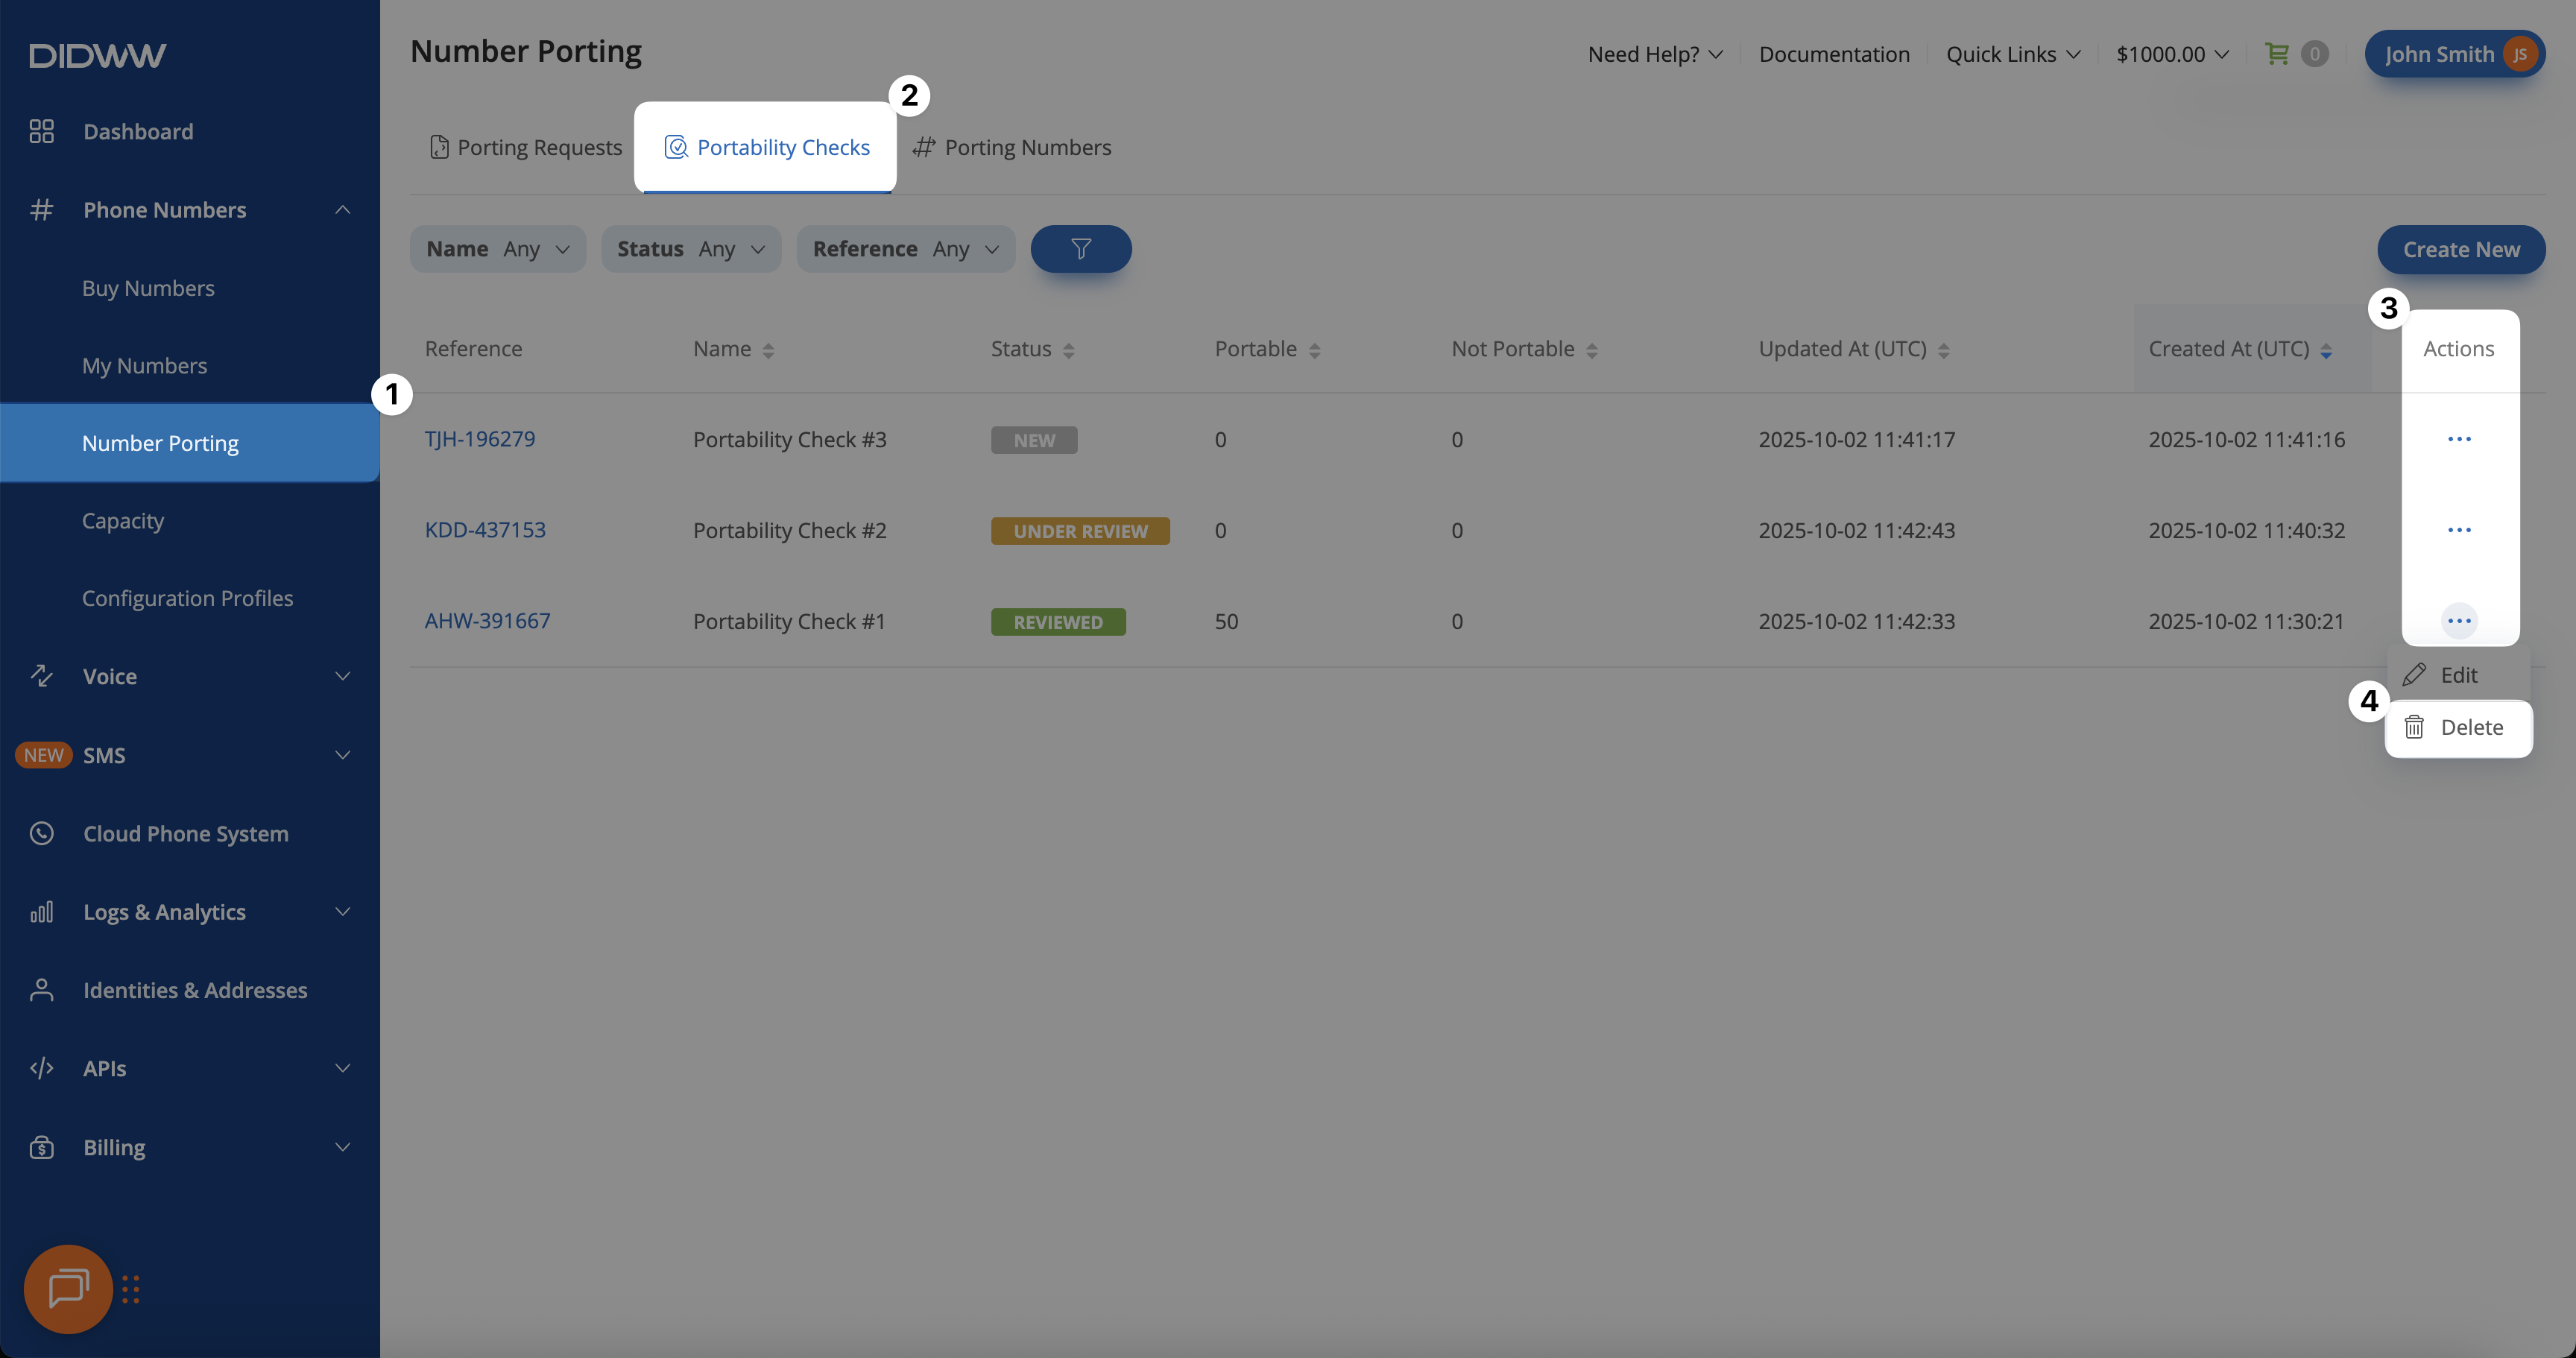Image resolution: width=2576 pixels, height=1358 pixels.
Task: Click the blue filter funnel button
Action: (1080, 249)
